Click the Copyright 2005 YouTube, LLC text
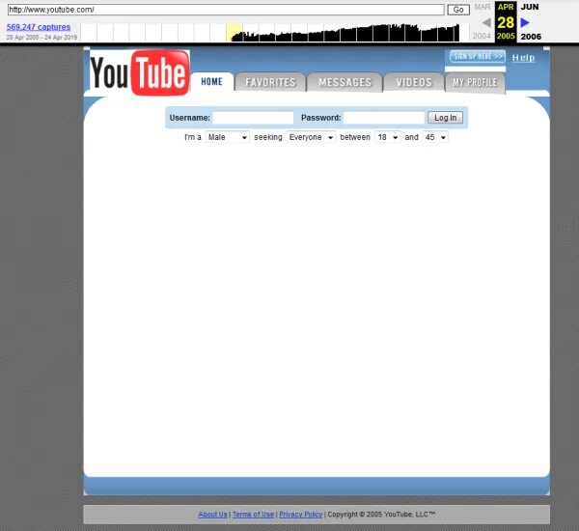 pos(381,514)
